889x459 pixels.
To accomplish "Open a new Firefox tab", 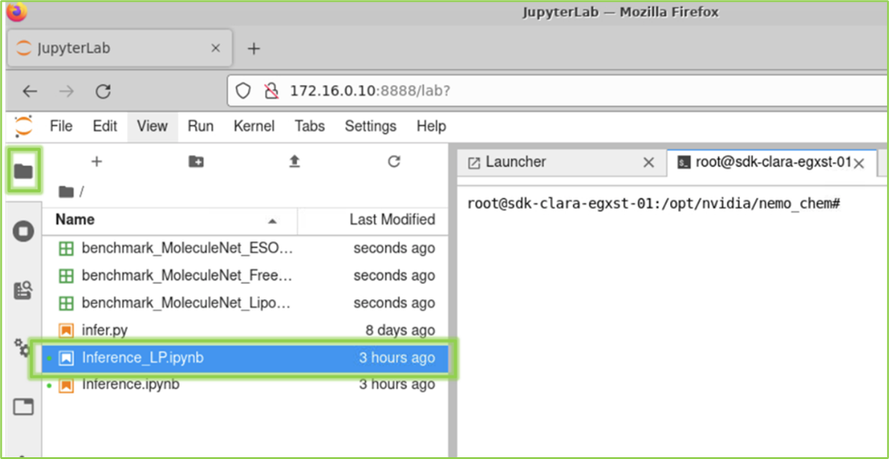I will [x=253, y=49].
